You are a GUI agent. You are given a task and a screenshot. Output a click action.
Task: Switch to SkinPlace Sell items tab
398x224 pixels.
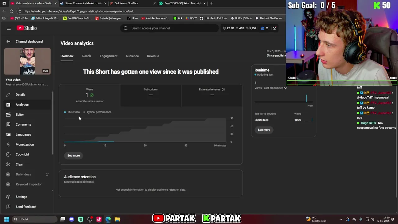133,3
